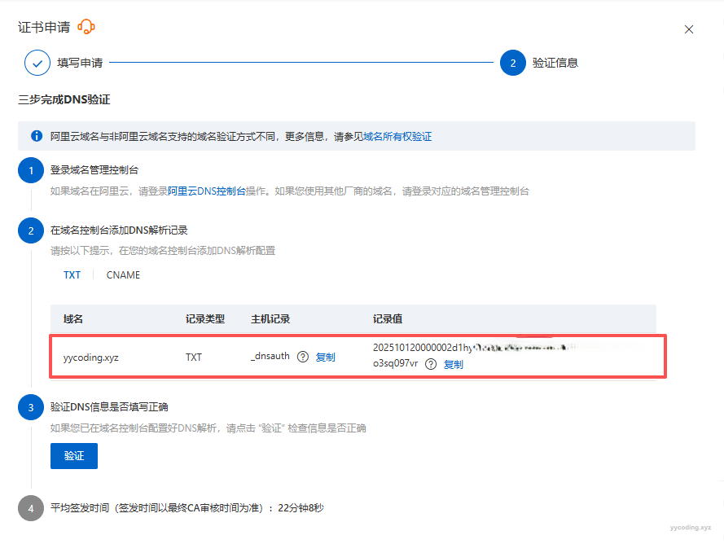Click the completed checkmark for 填写申请 step
The width and height of the screenshot is (724, 544).
point(37,63)
